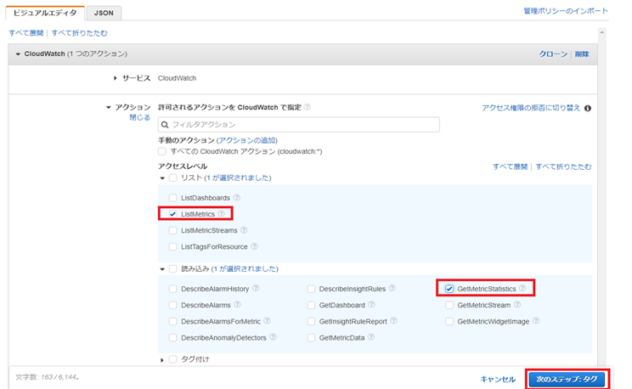The height and width of the screenshot is (389, 632).
Task: Expand the サービス row
Action: click(x=116, y=78)
